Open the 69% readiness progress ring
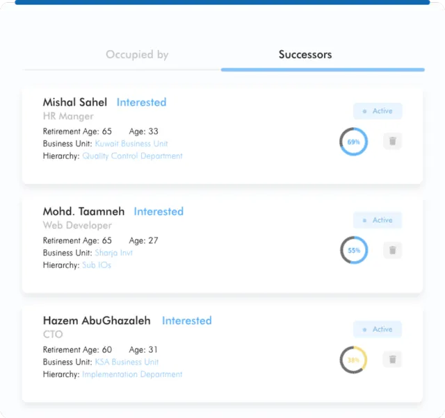445x418 pixels. tap(353, 142)
